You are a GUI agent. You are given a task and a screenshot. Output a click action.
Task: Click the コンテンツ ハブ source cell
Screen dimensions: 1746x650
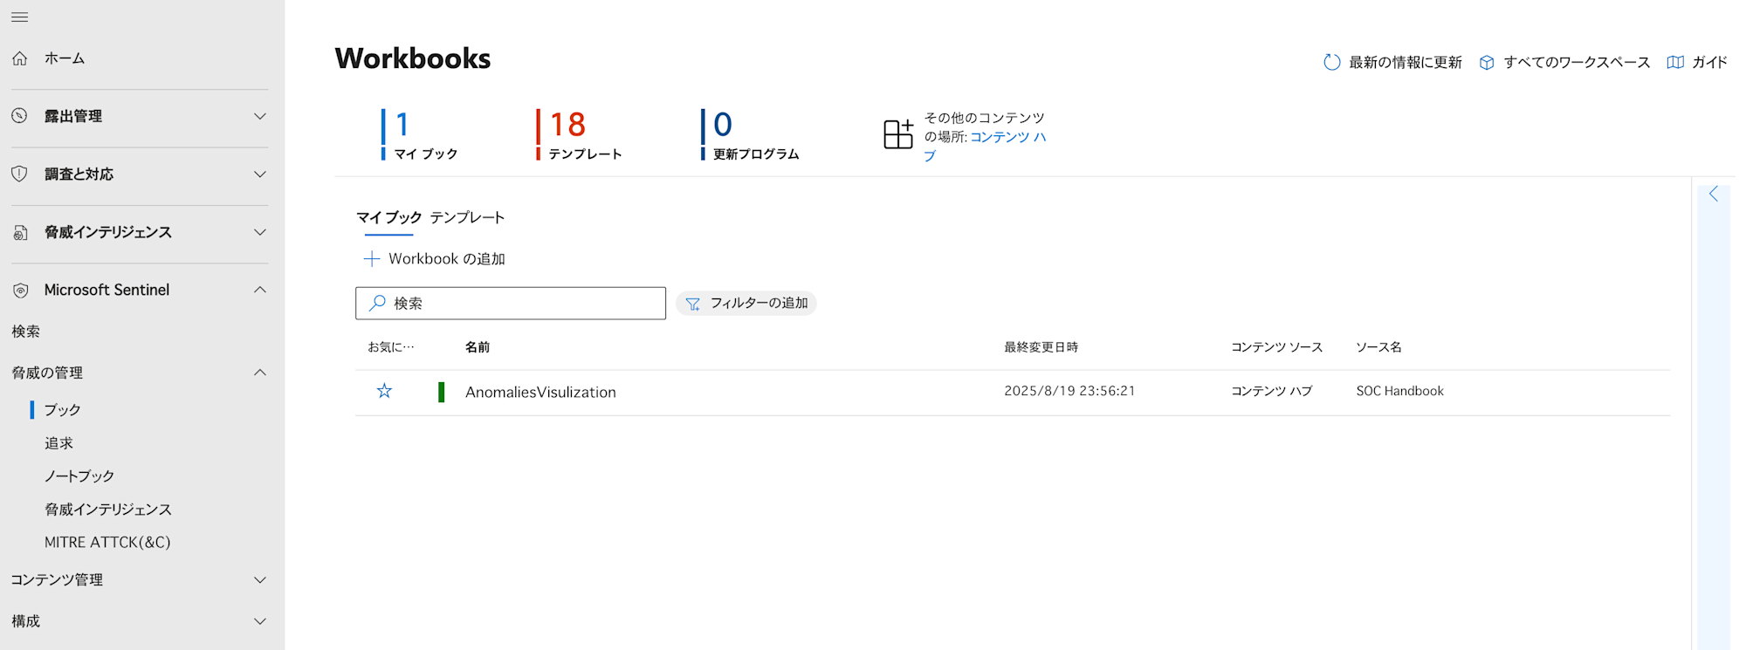(x=1271, y=391)
